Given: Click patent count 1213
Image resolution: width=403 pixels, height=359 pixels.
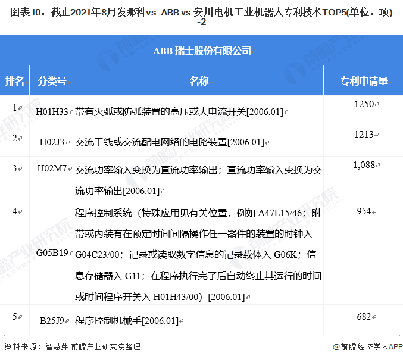Looking at the screenshot, I should click(x=364, y=134).
